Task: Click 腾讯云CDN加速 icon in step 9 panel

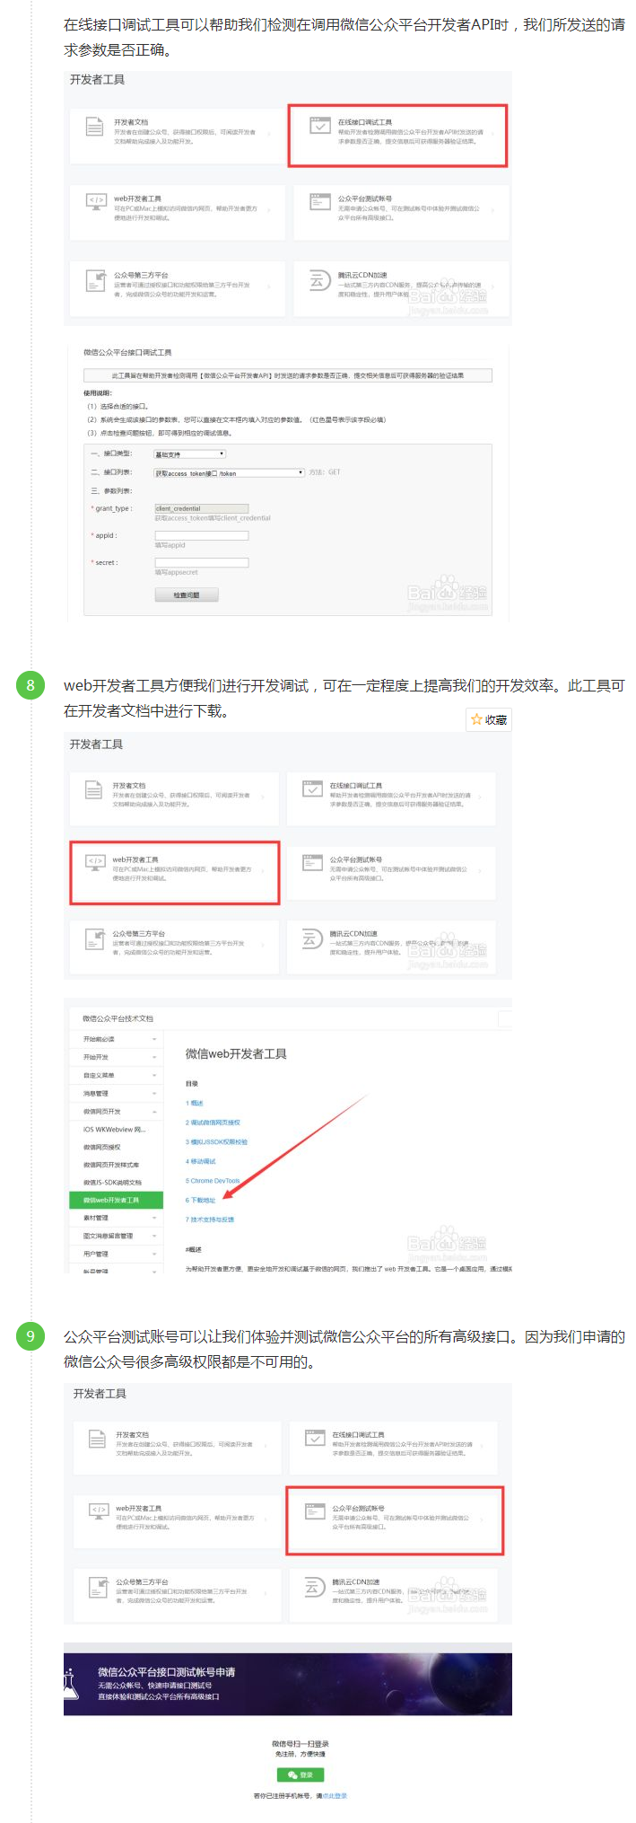Action: click(x=313, y=1587)
